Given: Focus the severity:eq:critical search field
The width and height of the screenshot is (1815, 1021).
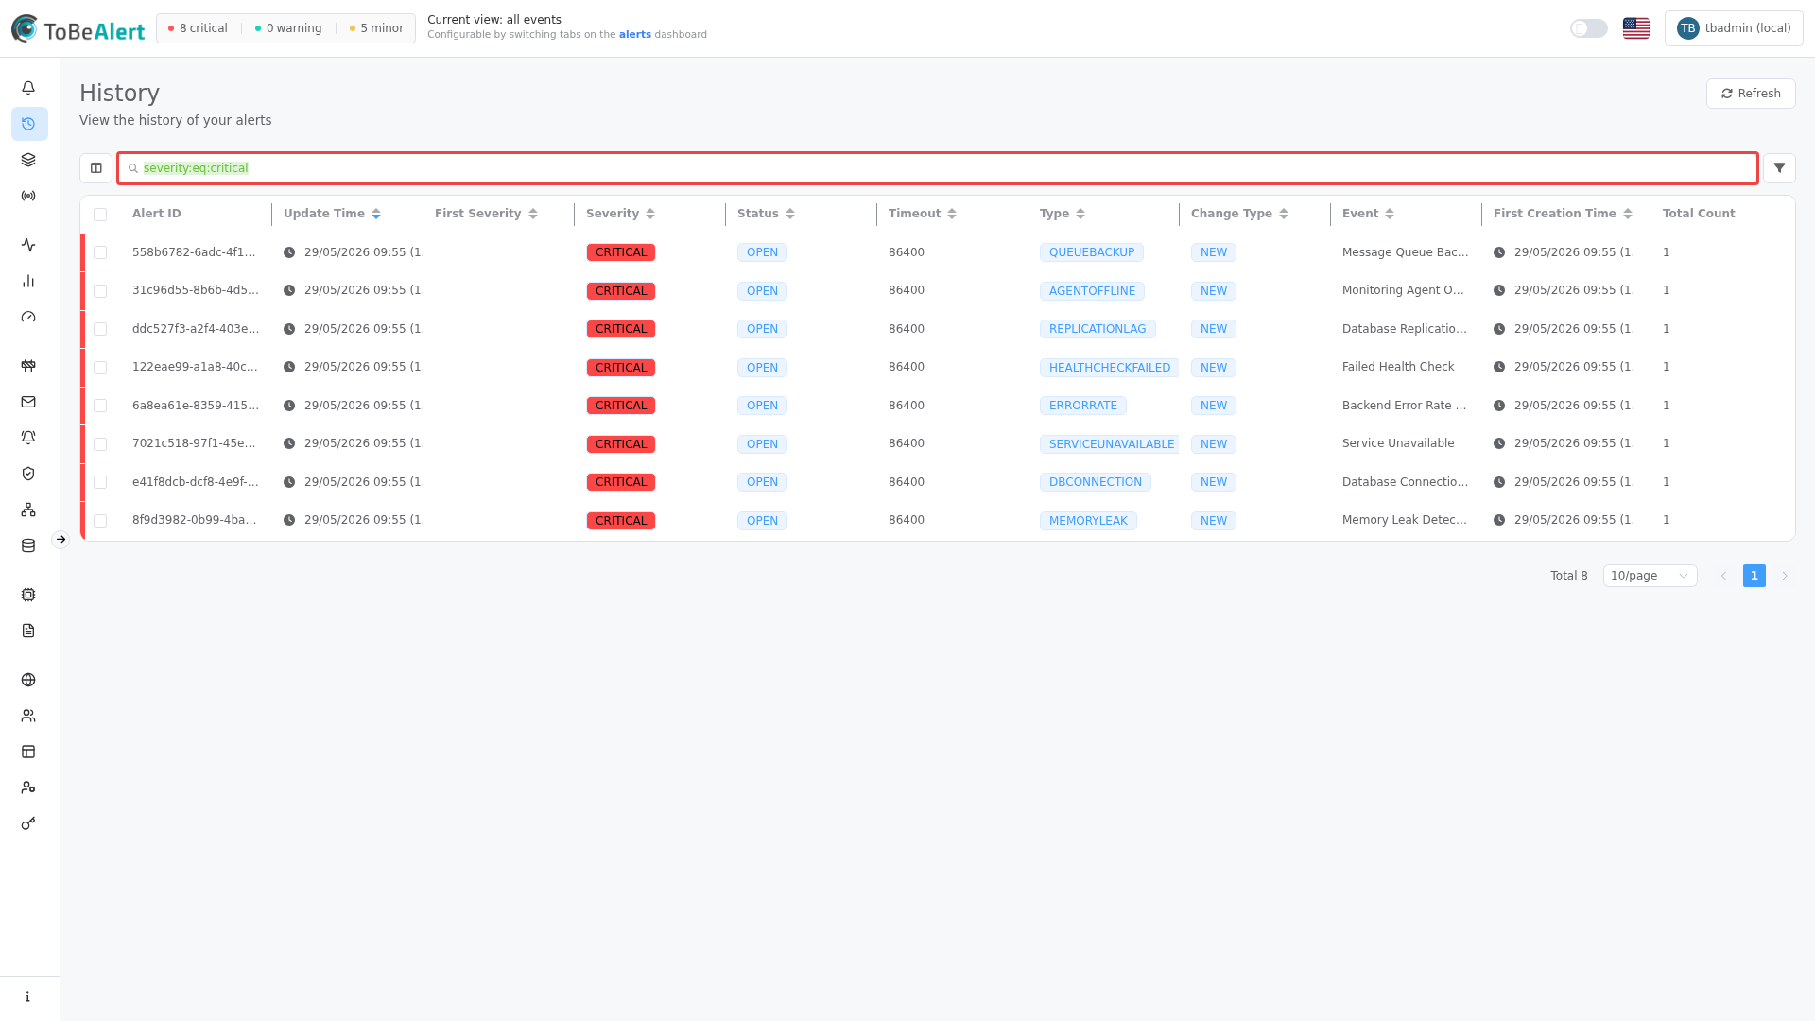Looking at the screenshot, I should click(x=937, y=168).
